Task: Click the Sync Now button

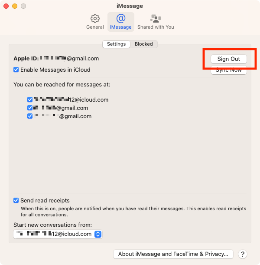Action: tap(229, 70)
